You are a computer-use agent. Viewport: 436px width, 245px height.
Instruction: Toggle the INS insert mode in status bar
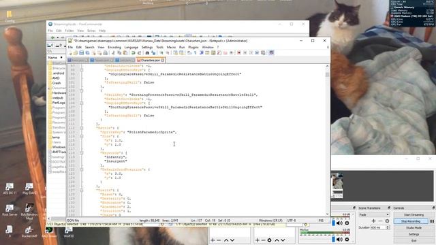click(x=321, y=220)
